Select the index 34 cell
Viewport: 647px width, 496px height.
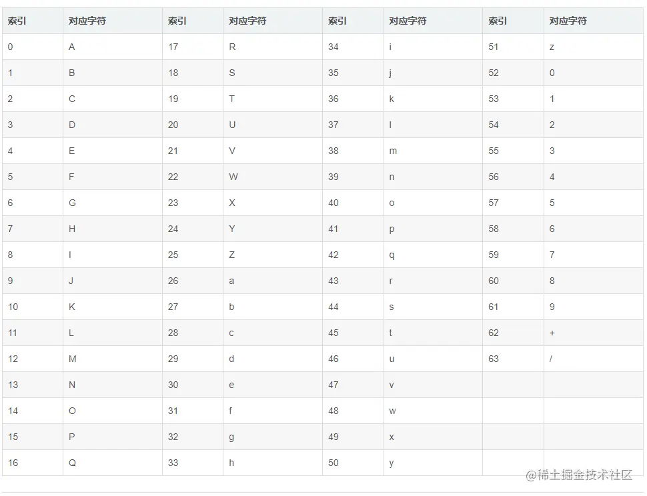click(x=353, y=47)
